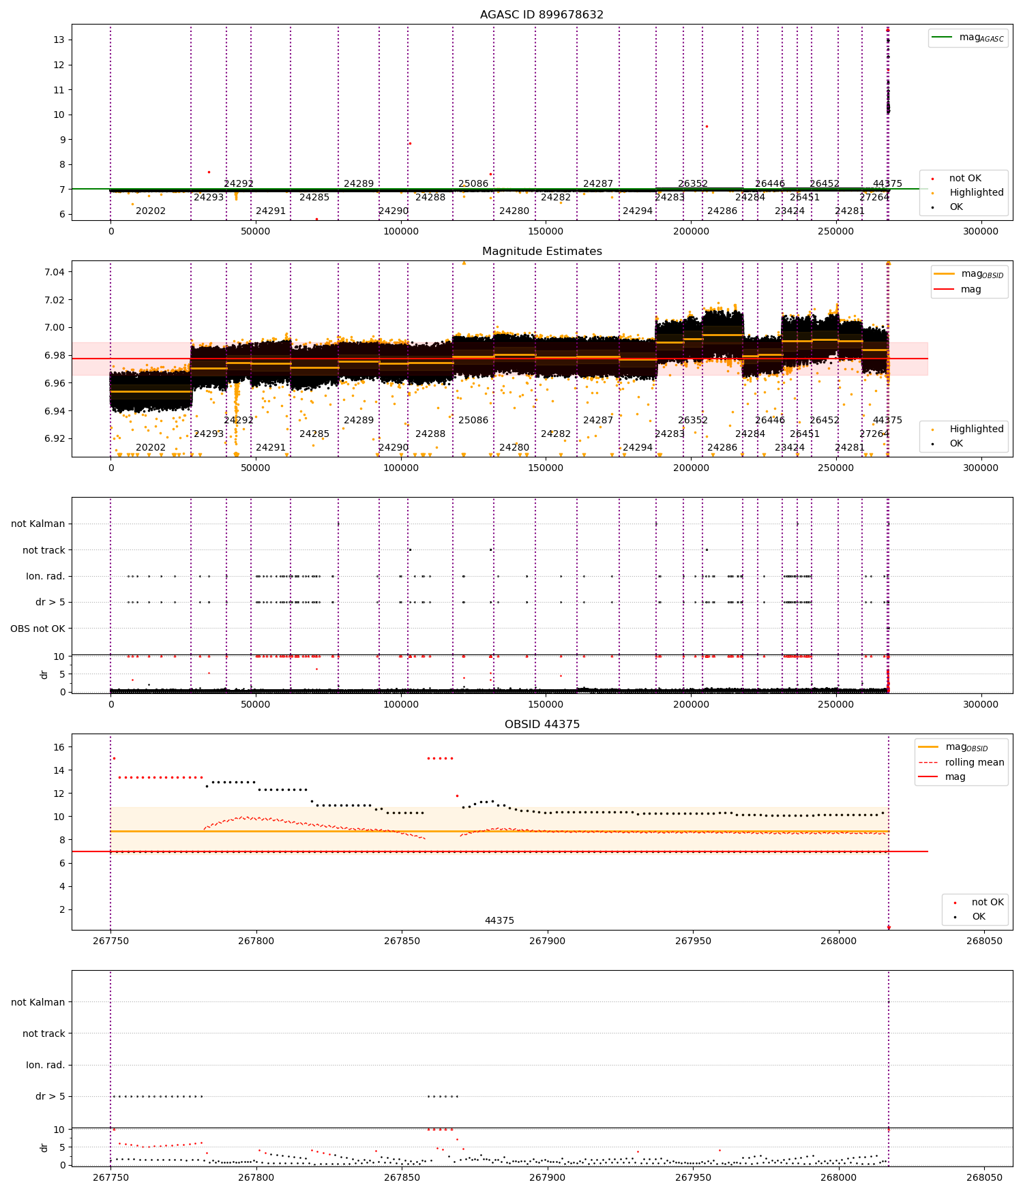The image size is (1023, 1193).
Task: Click x-axis tick 268050 in the bottom panel
Action: click(x=984, y=1177)
